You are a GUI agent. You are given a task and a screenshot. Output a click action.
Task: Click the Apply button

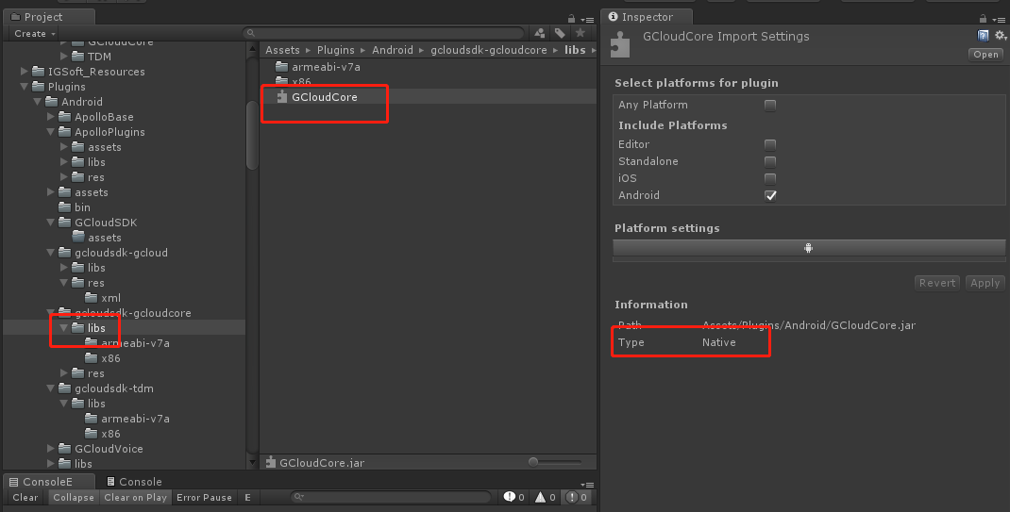[985, 283]
